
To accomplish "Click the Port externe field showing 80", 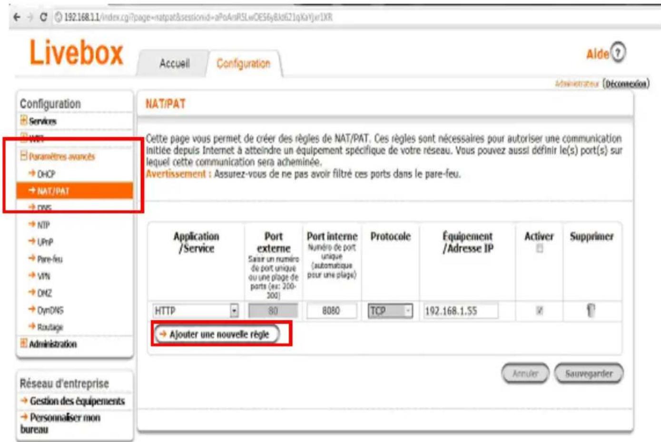I will tap(273, 311).
